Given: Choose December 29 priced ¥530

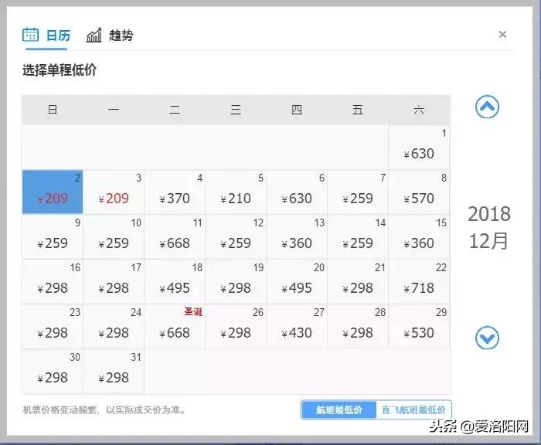Looking at the screenshot, I should (419, 326).
